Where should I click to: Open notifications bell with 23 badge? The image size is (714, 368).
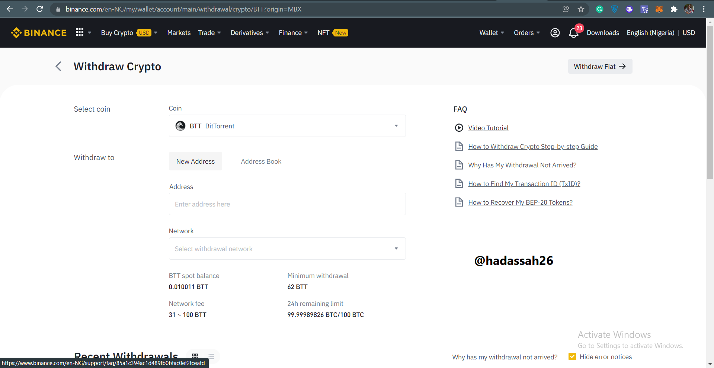click(574, 33)
